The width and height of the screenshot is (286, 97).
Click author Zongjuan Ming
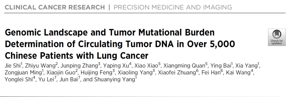[x=24, y=73]
